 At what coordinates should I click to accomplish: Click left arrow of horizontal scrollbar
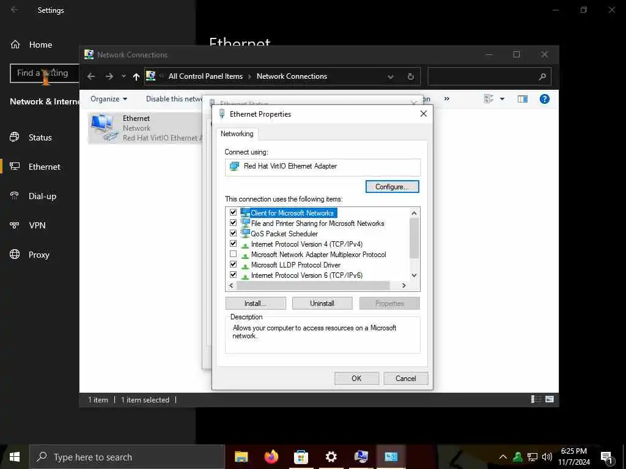(x=230, y=286)
